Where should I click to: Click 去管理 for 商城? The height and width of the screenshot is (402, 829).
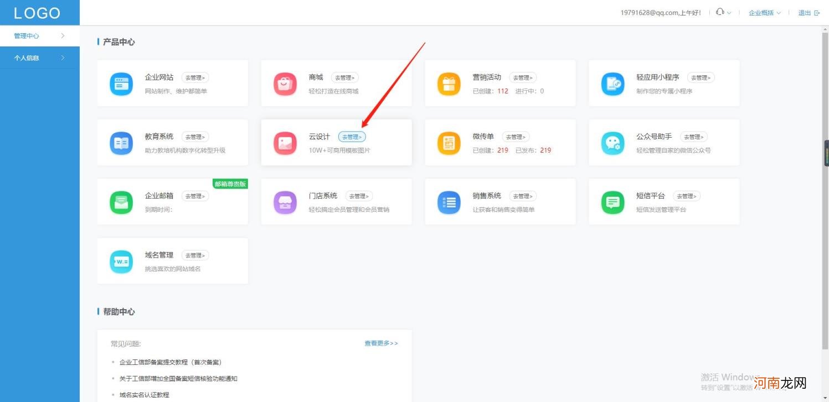(345, 78)
